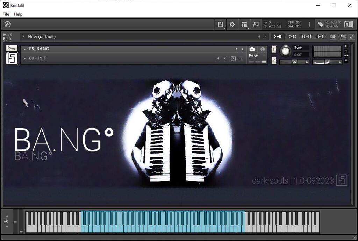Viewport: 358px width, 241px height.
Task: Click the Tune knob
Action: (x=286, y=51)
